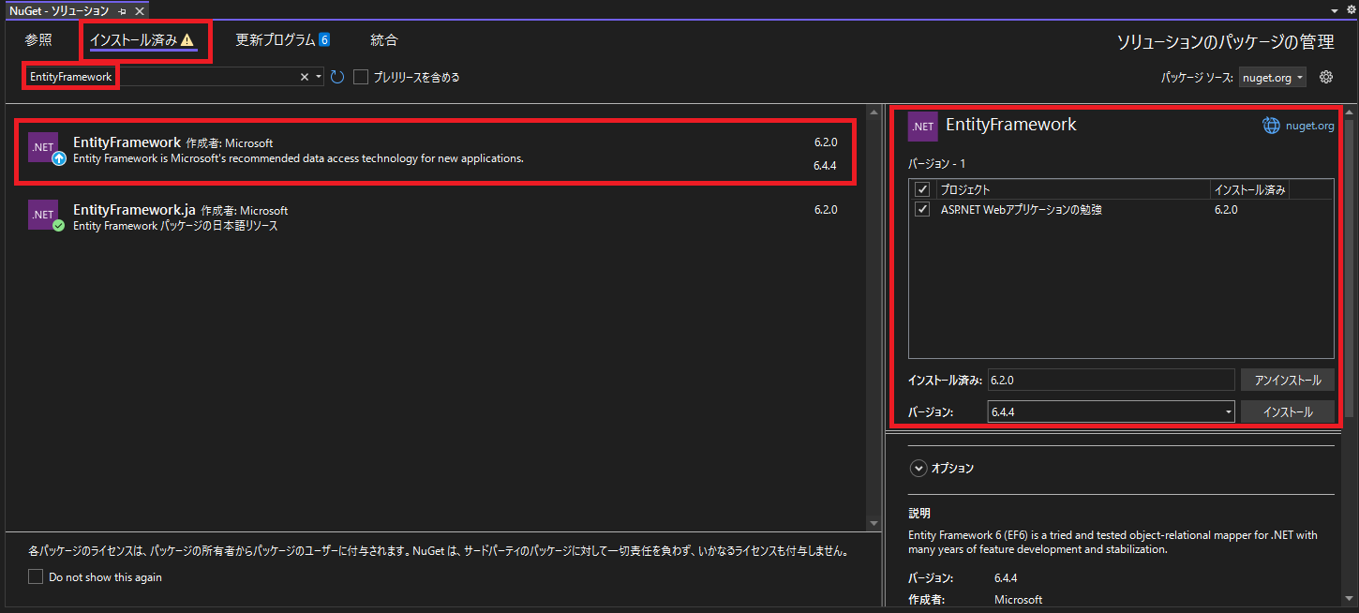Open the nuget.org link
Image resolution: width=1359 pixels, height=613 pixels.
[1309, 126]
